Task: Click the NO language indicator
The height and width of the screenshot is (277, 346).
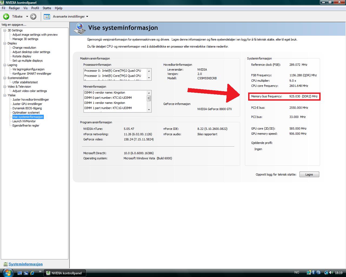Action: click(x=297, y=272)
